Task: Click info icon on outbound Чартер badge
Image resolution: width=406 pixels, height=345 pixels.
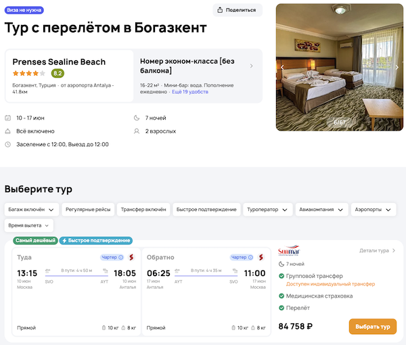Action: pyautogui.click(x=121, y=257)
